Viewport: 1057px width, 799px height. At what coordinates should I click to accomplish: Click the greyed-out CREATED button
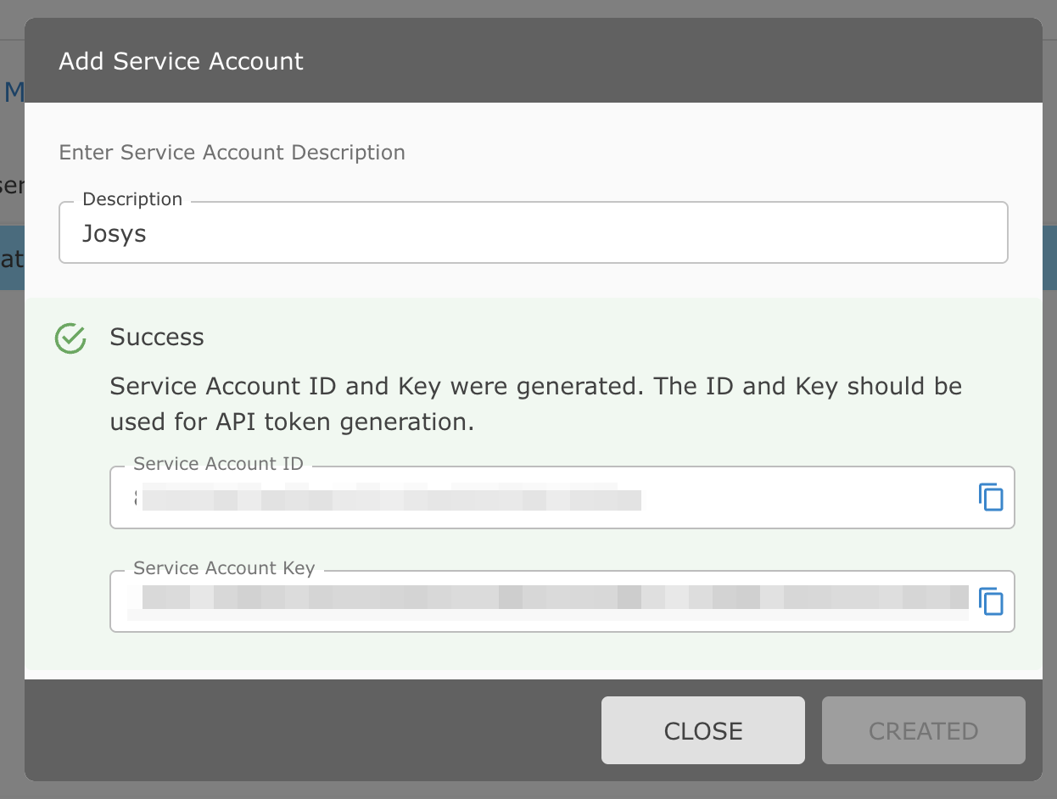923,730
